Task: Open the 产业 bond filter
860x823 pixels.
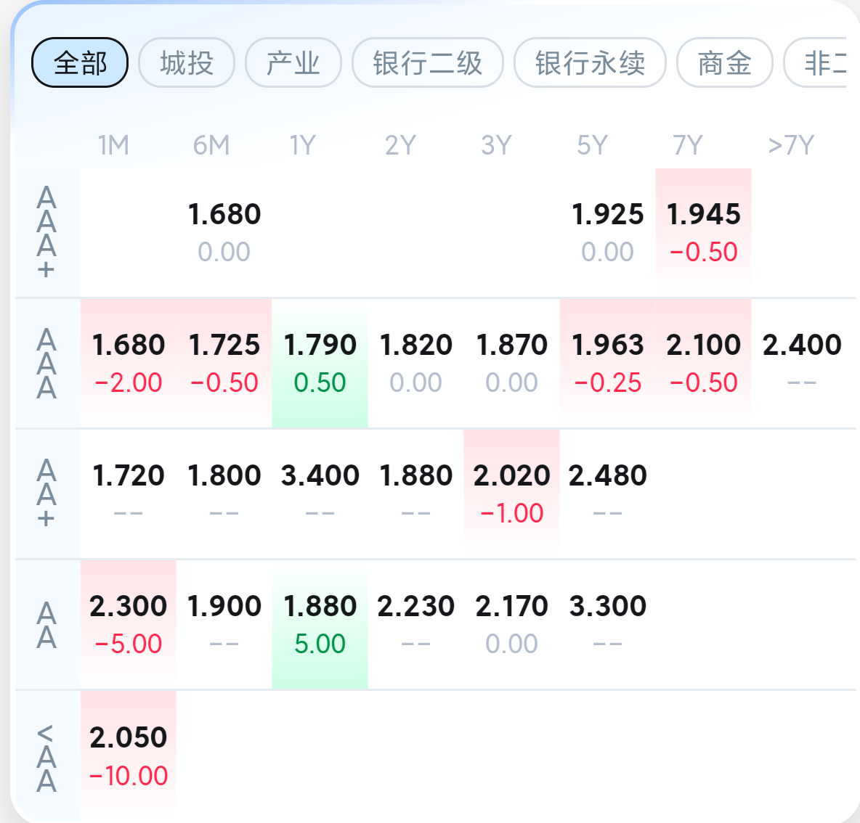Action: click(293, 62)
